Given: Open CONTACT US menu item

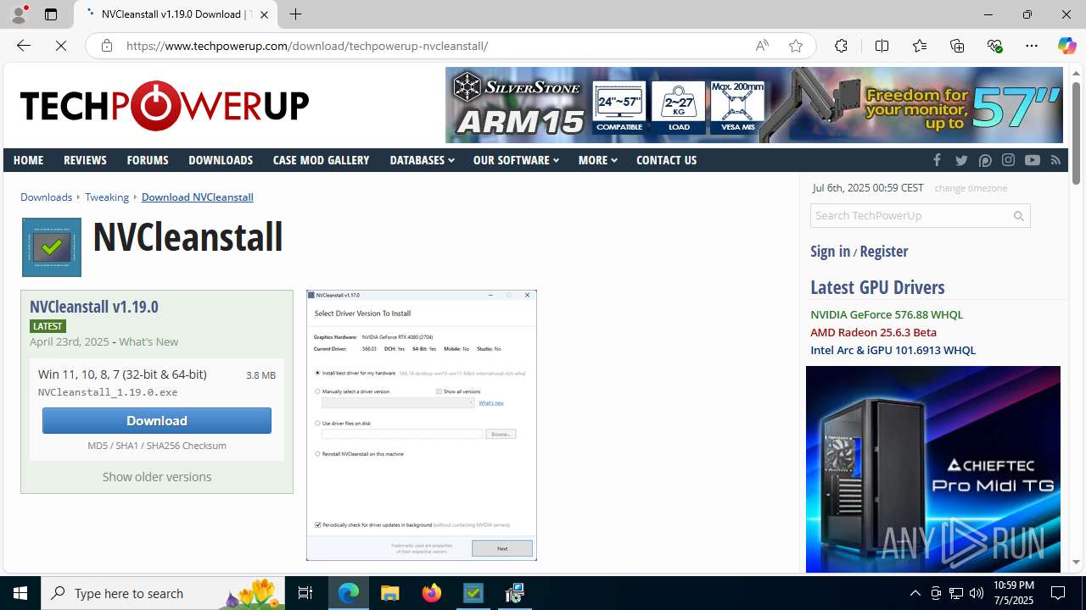Looking at the screenshot, I should pos(666,160).
